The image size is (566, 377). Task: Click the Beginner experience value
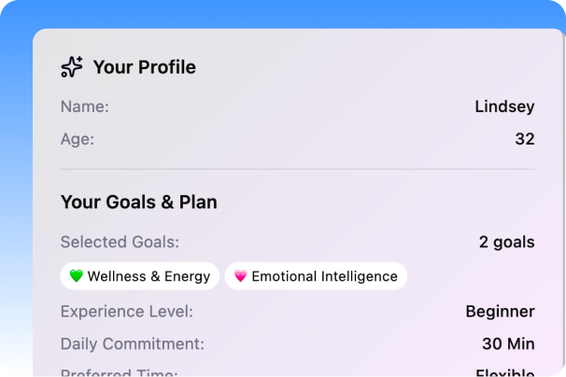500,311
